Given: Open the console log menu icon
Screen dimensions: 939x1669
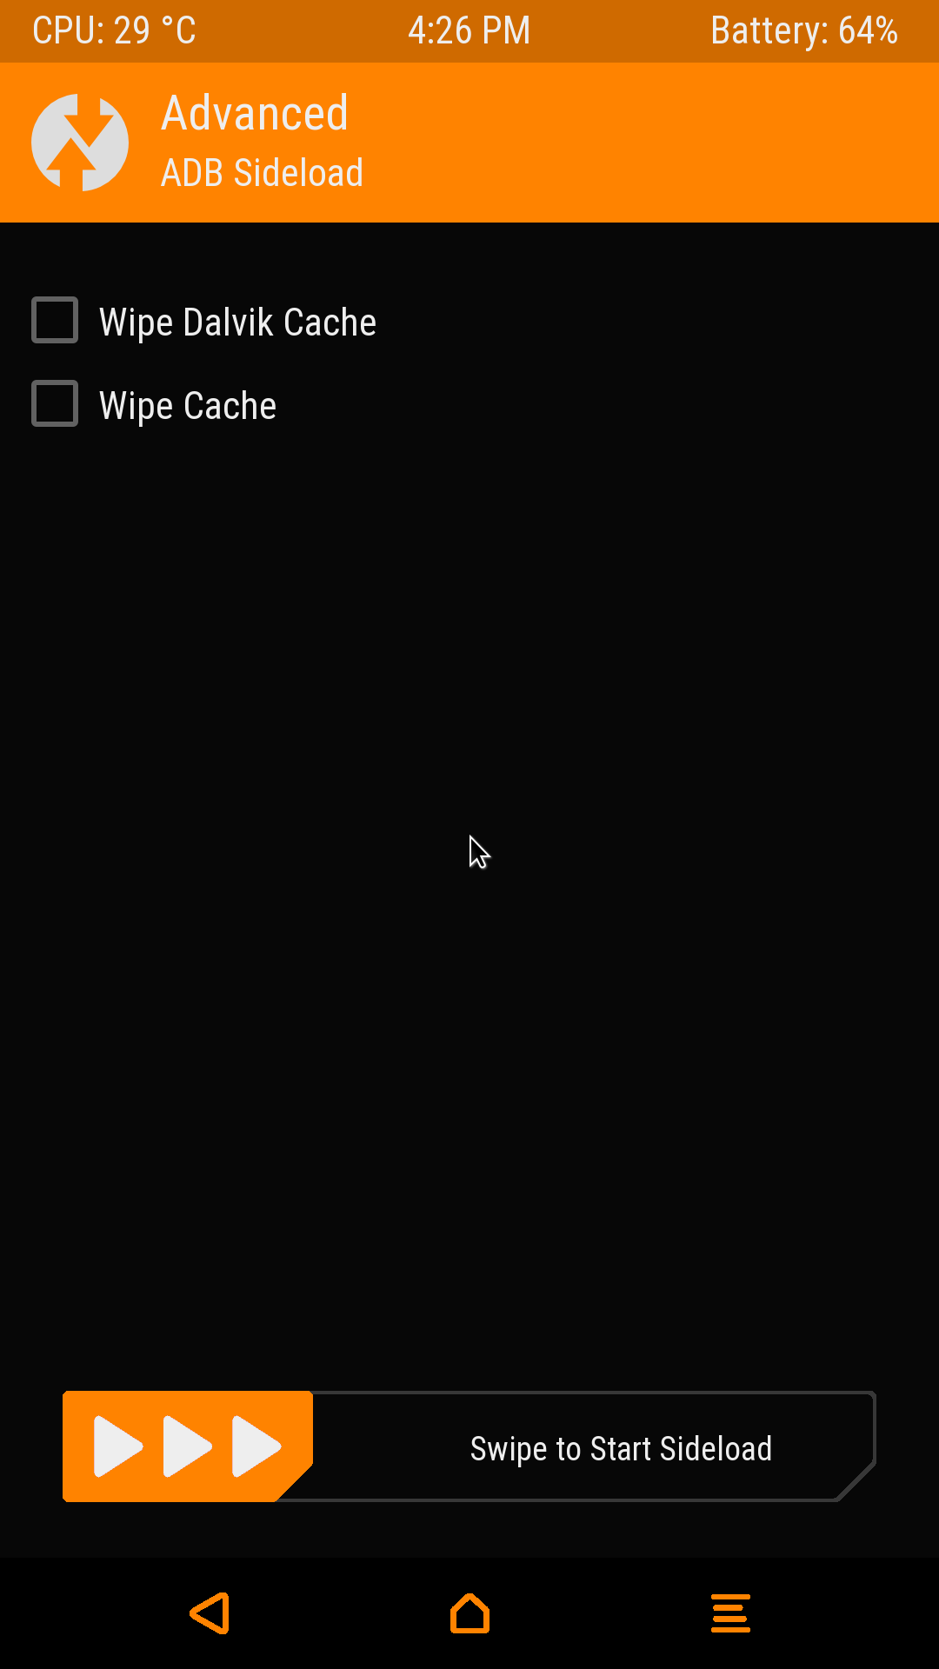Looking at the screenshot, I should (730, 1613).
